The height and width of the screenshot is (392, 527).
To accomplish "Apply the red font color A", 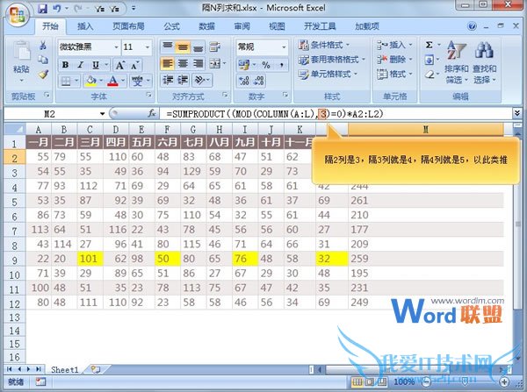I will click(x=112, y=81).
